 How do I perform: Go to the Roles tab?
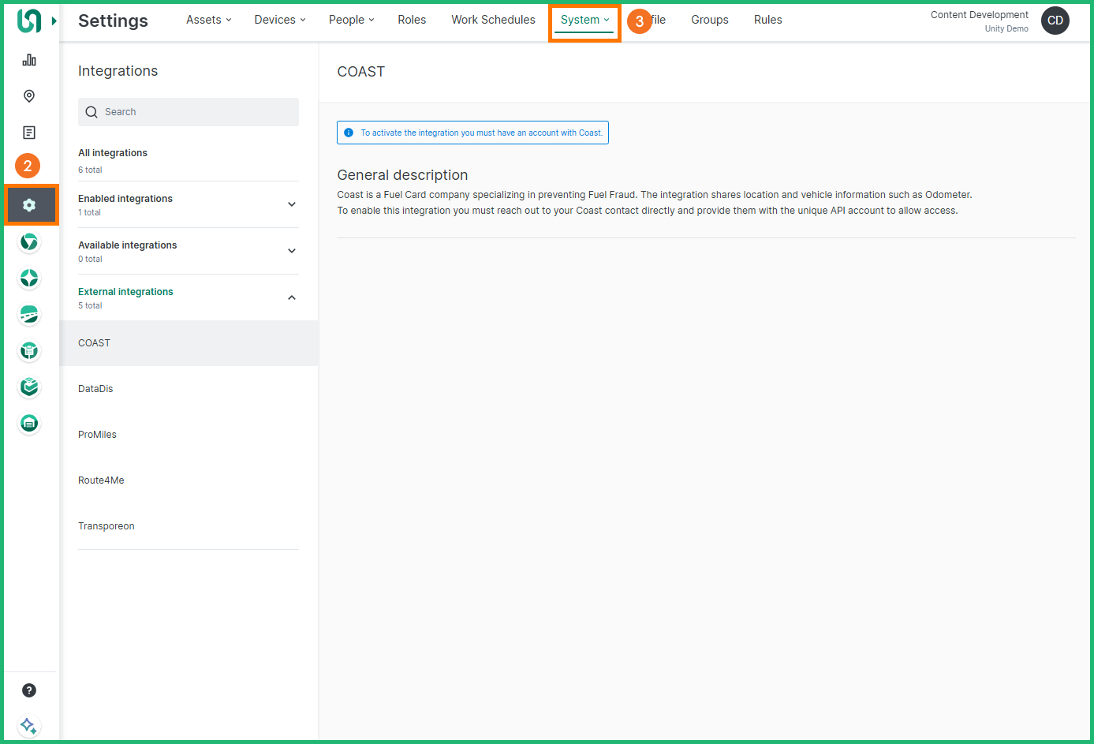point(412,20)
